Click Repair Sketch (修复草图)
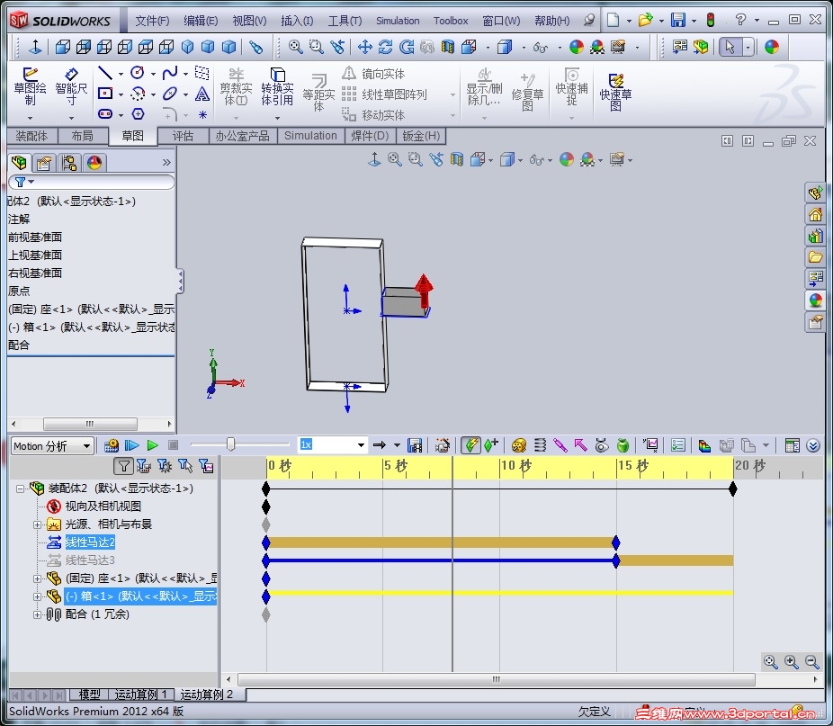Screen dimensions: 833x726 527,92
